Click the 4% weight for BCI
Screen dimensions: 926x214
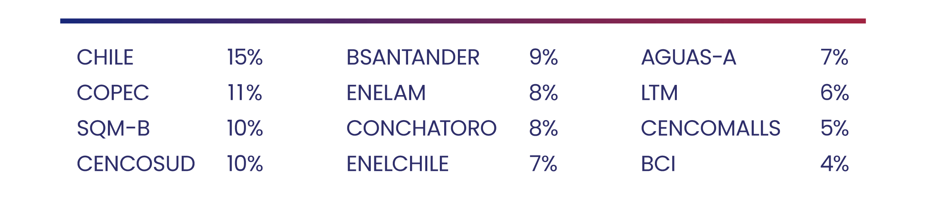tap(835, 164)
